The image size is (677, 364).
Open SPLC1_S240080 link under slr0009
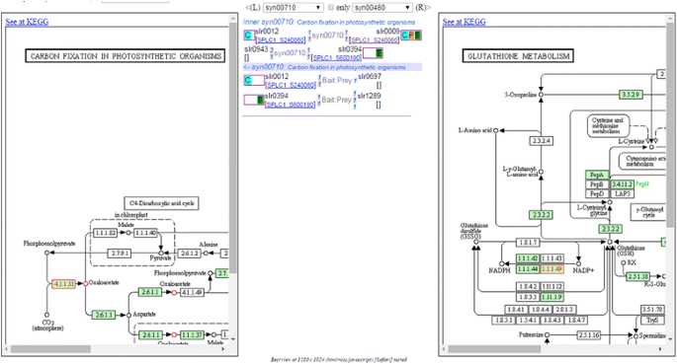pos(375,40)
